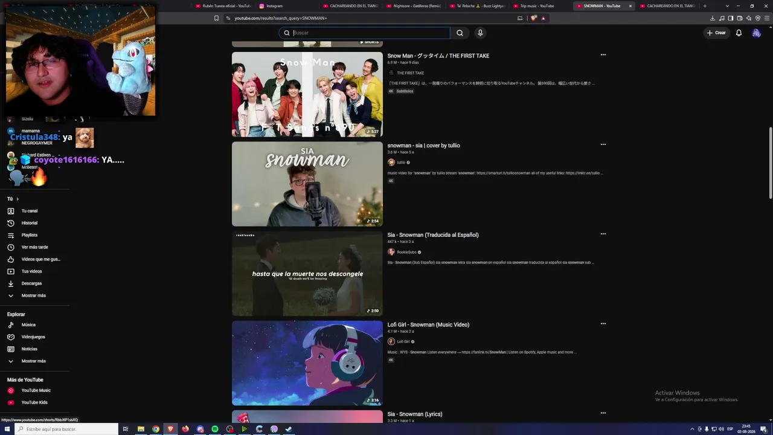The width and height of the screenshot is (773, 435).
Task: Show hidden system tray icons chevron
Action: click(692, 429)
